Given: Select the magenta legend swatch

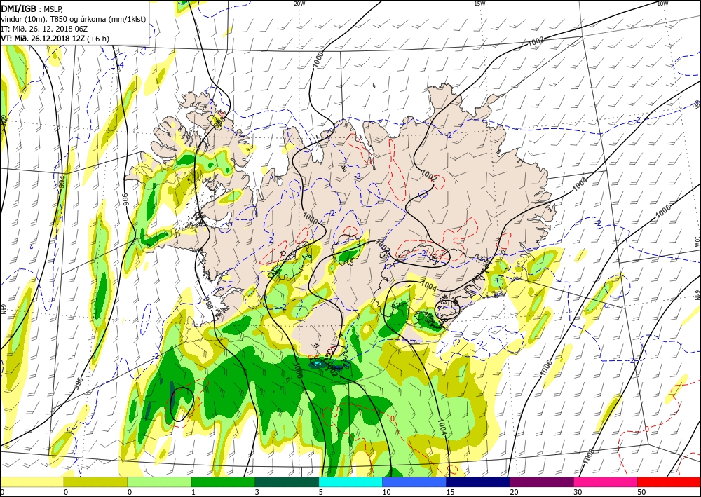Looking at the screenshot, I should pyautogui.click(x=606, y=482).
